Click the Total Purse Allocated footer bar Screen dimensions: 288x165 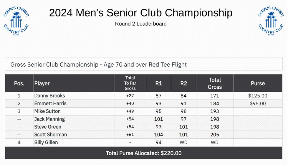[144, 153]
